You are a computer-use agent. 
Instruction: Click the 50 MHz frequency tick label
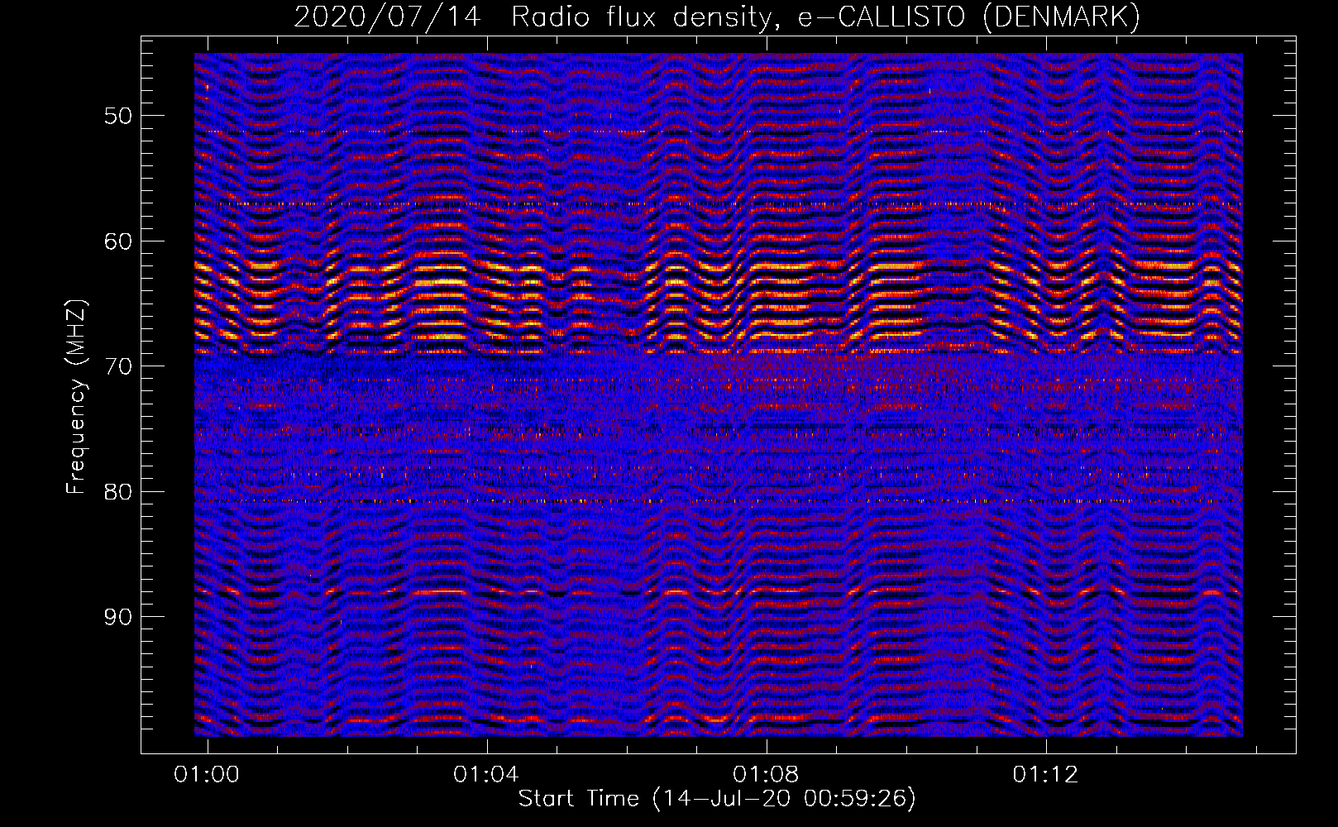coord(117,116)
